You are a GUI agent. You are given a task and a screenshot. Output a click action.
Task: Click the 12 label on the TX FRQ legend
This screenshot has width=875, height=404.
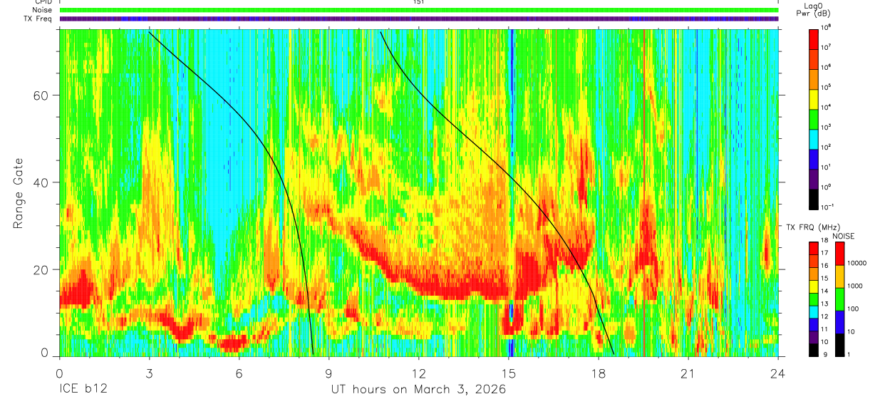[824, 316]
